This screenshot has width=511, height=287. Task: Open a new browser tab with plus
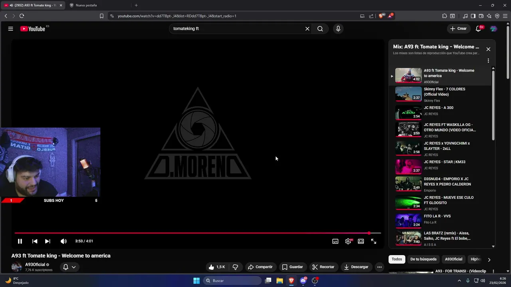pos(136,5)
